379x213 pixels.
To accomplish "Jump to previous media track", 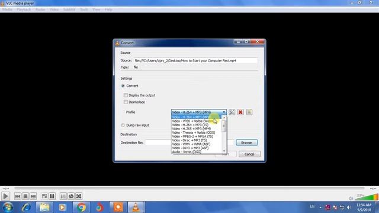I will [x=18, y=196].
